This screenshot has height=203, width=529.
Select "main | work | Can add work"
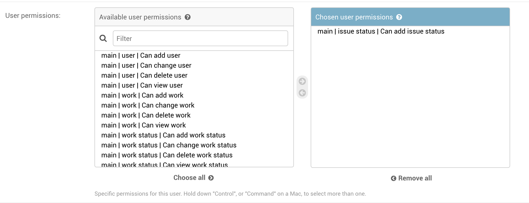click(142, 95)
